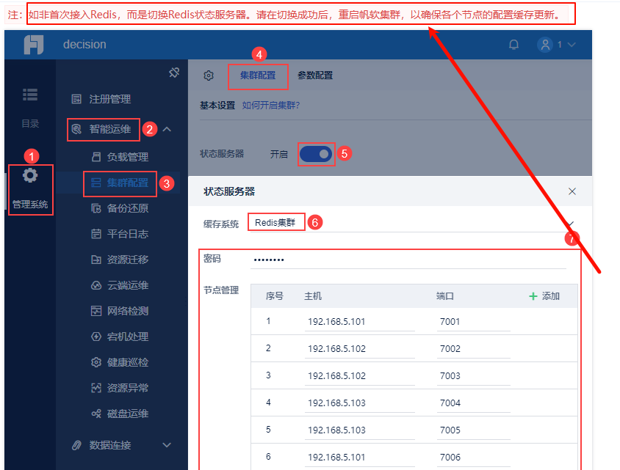This screenshot has height=470, width=620.
Task: Open 备份还原 in the sidebar
Action: (x=128, y=208)
